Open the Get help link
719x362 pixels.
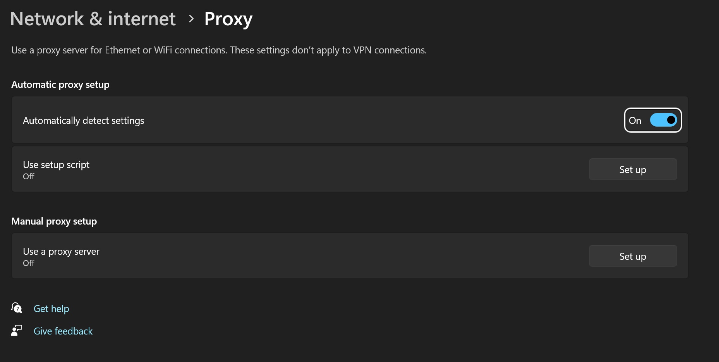(51, 308)
